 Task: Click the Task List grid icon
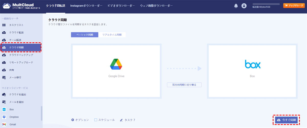pos(4,25)
